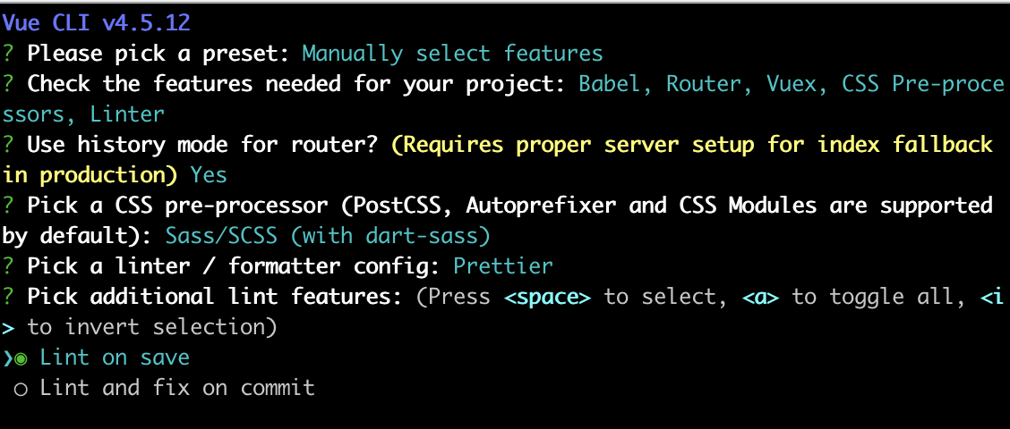Image resolution: width=1010 pixels, height=429 pixels.
Task: Click the question mark before Check the features
Action: coord(8,84)
